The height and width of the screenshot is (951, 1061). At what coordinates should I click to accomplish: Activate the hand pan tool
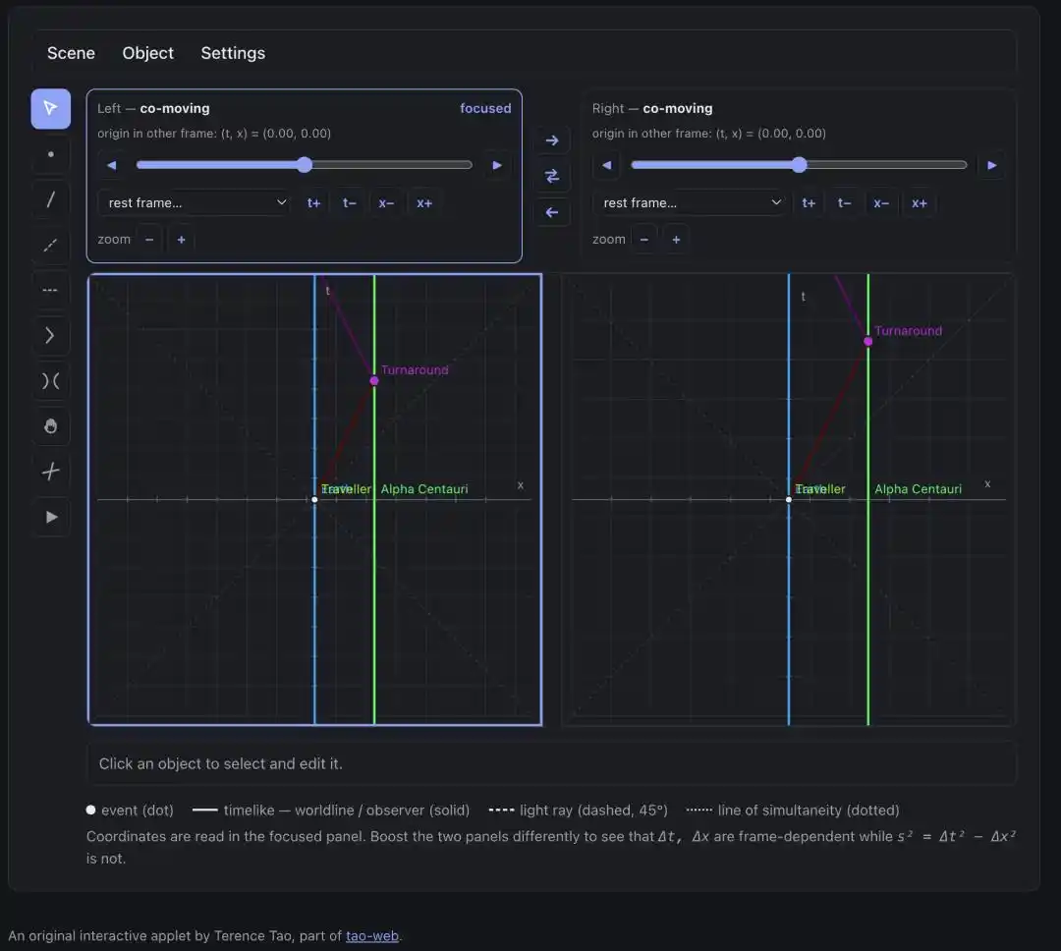tap(51, 426)
